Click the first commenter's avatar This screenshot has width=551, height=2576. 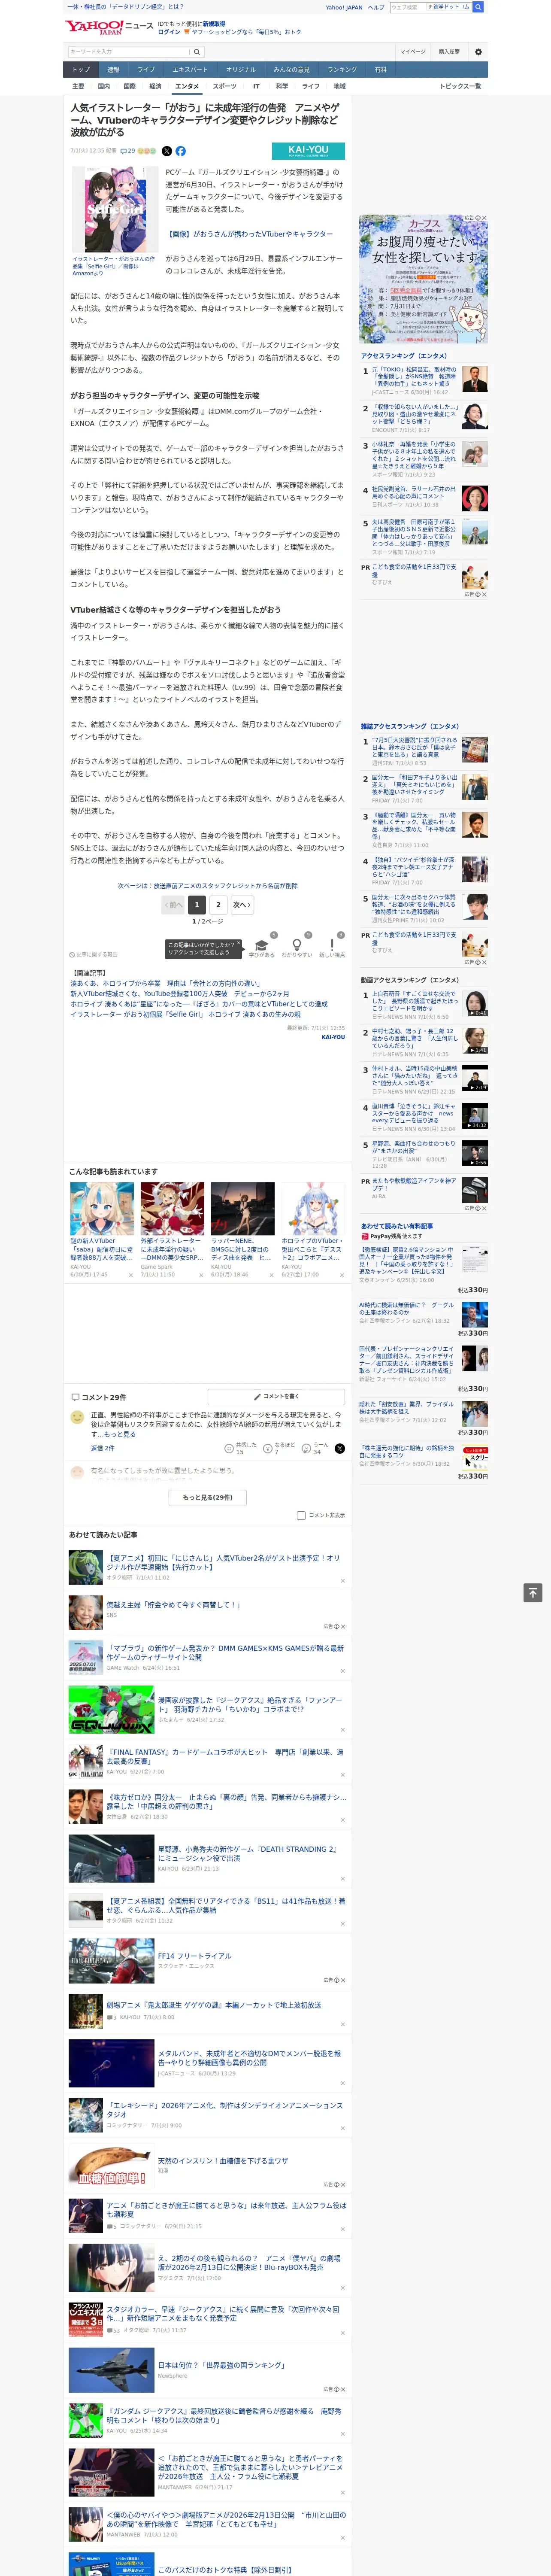77,1417
